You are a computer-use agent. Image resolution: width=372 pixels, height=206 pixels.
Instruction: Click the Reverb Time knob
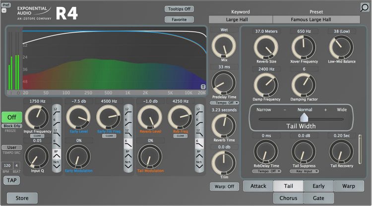pyautogui.click(x=224, y=126)
